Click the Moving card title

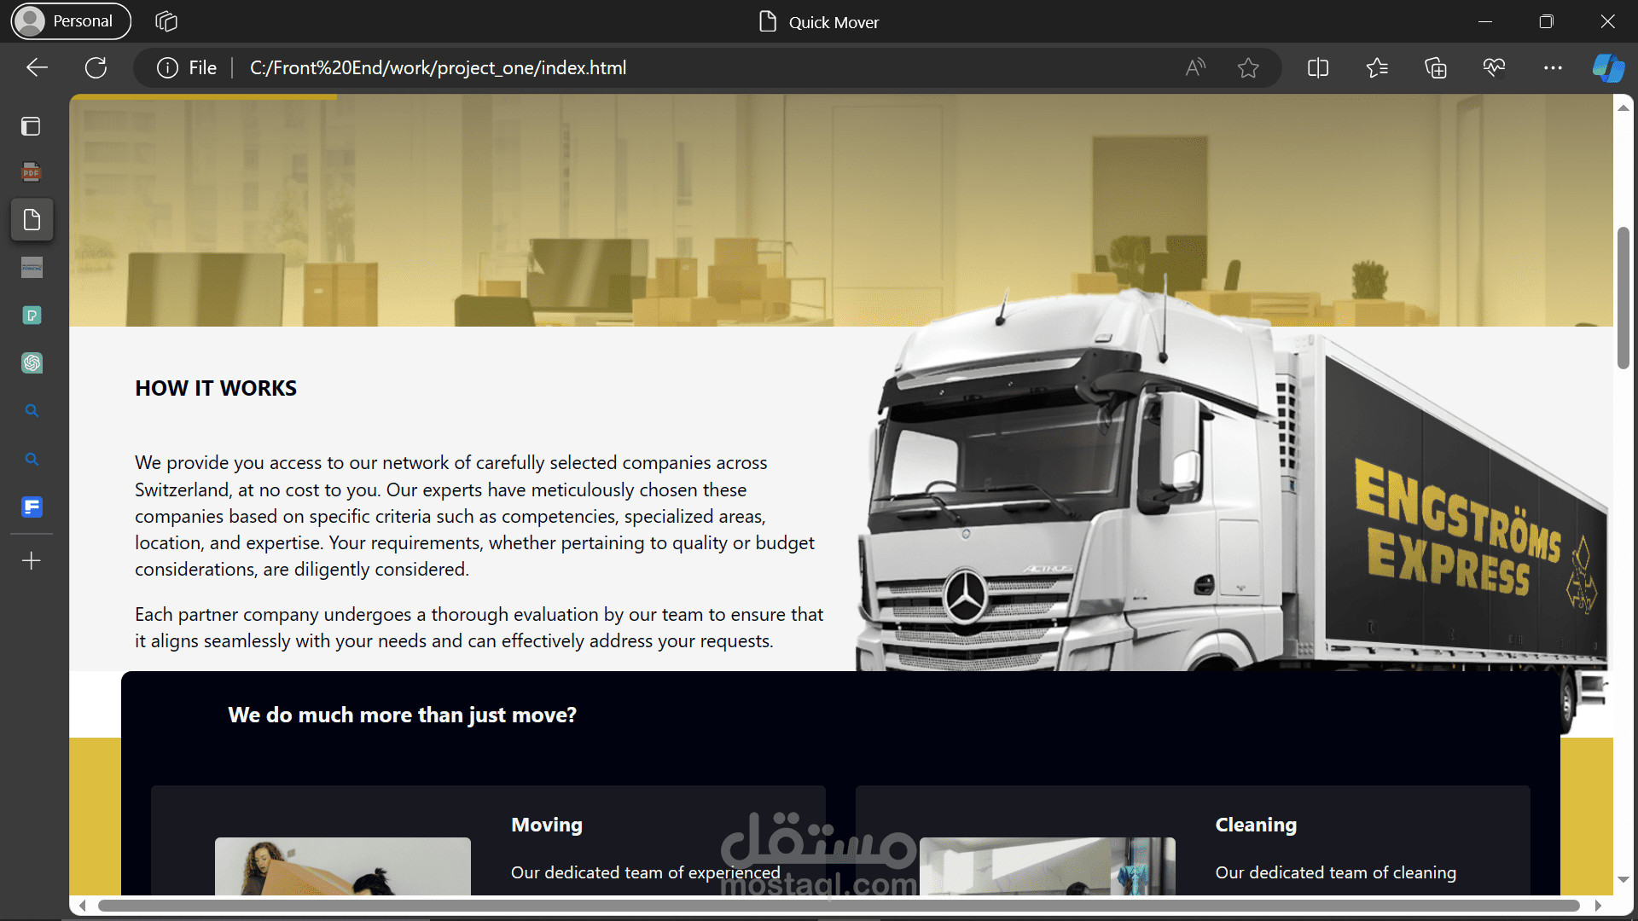(547, 825)
